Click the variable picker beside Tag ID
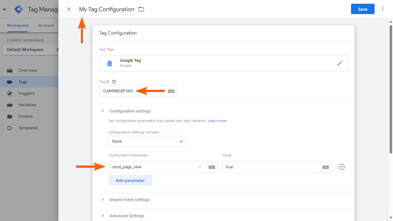The image size is (393, 221). click(171, 91)
